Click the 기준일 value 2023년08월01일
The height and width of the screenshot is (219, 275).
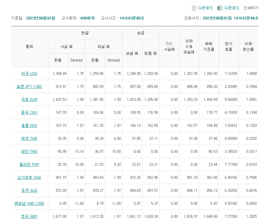click(x=41, y=18)
